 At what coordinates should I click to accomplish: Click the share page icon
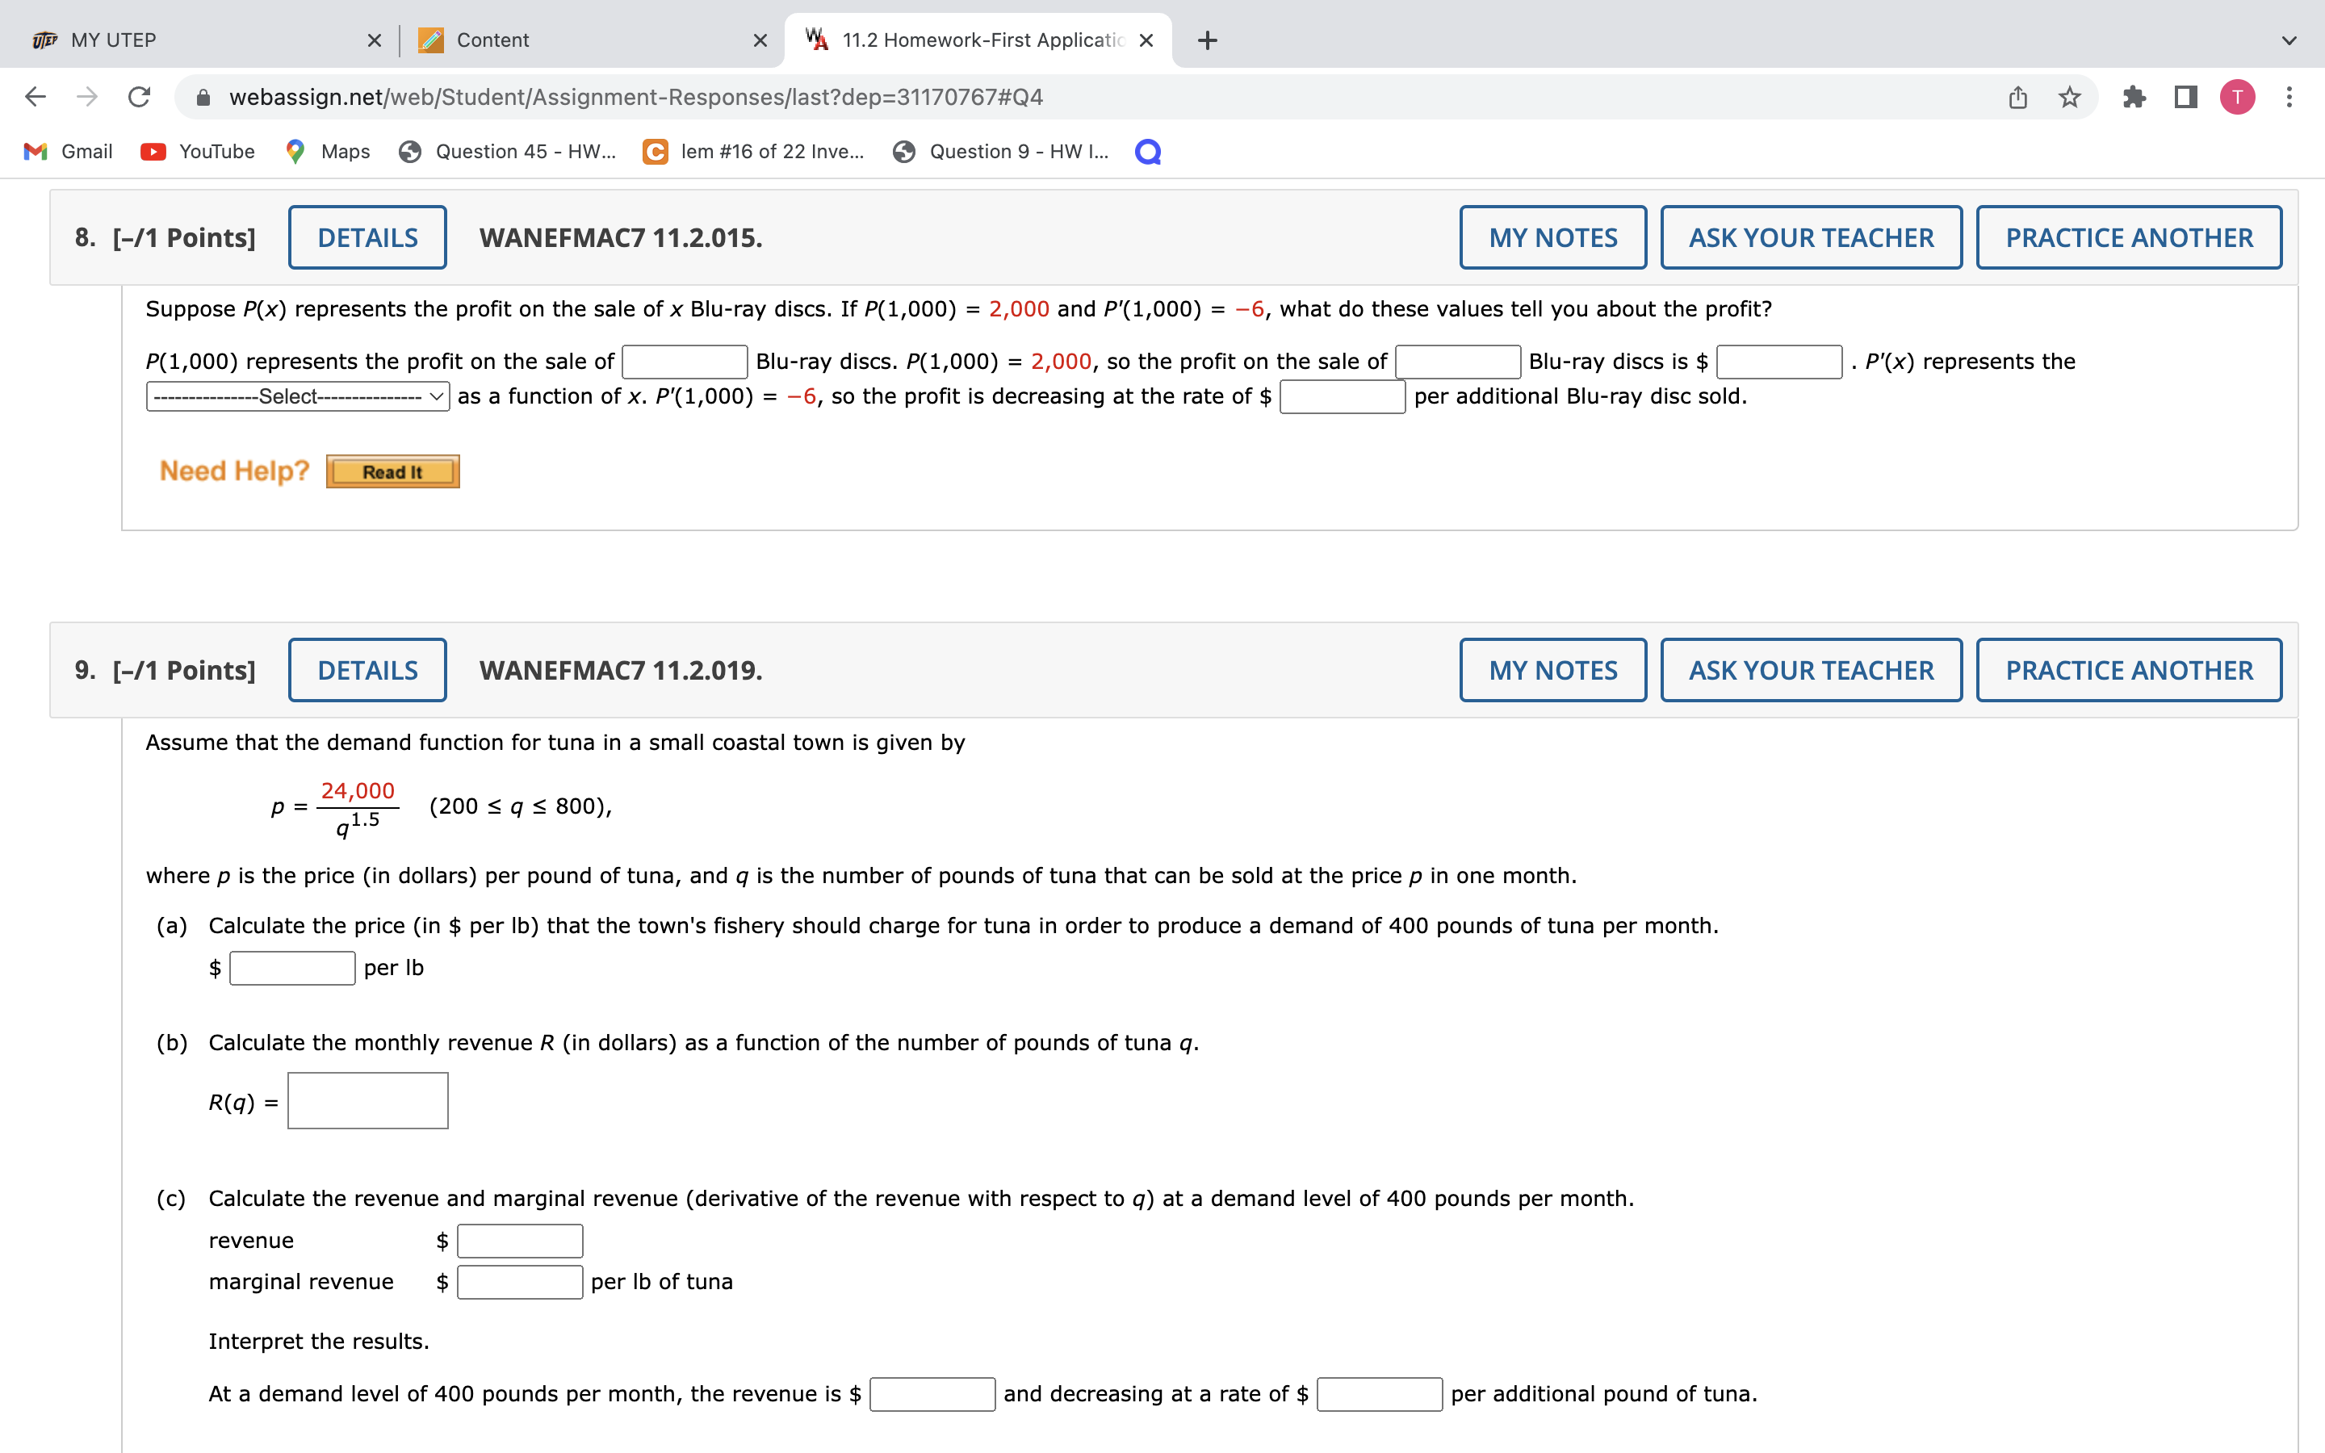(x=2017, y=97)
